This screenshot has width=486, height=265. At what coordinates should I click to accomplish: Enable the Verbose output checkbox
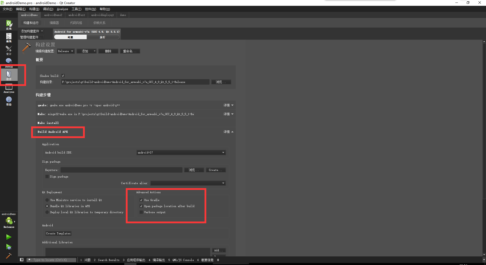click(x=141, y=212)
